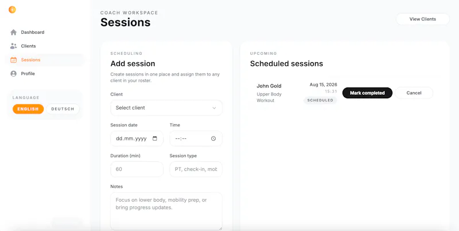Switch language to Deutsch
The image size is (459, 231).
click(x=63, y=109)
